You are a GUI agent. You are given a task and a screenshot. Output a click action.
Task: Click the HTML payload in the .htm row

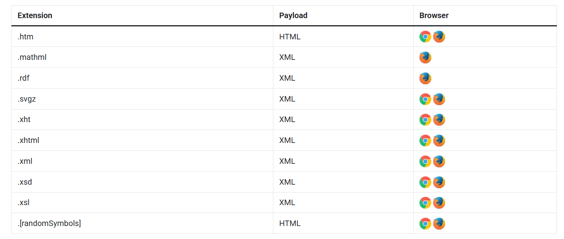290,37
